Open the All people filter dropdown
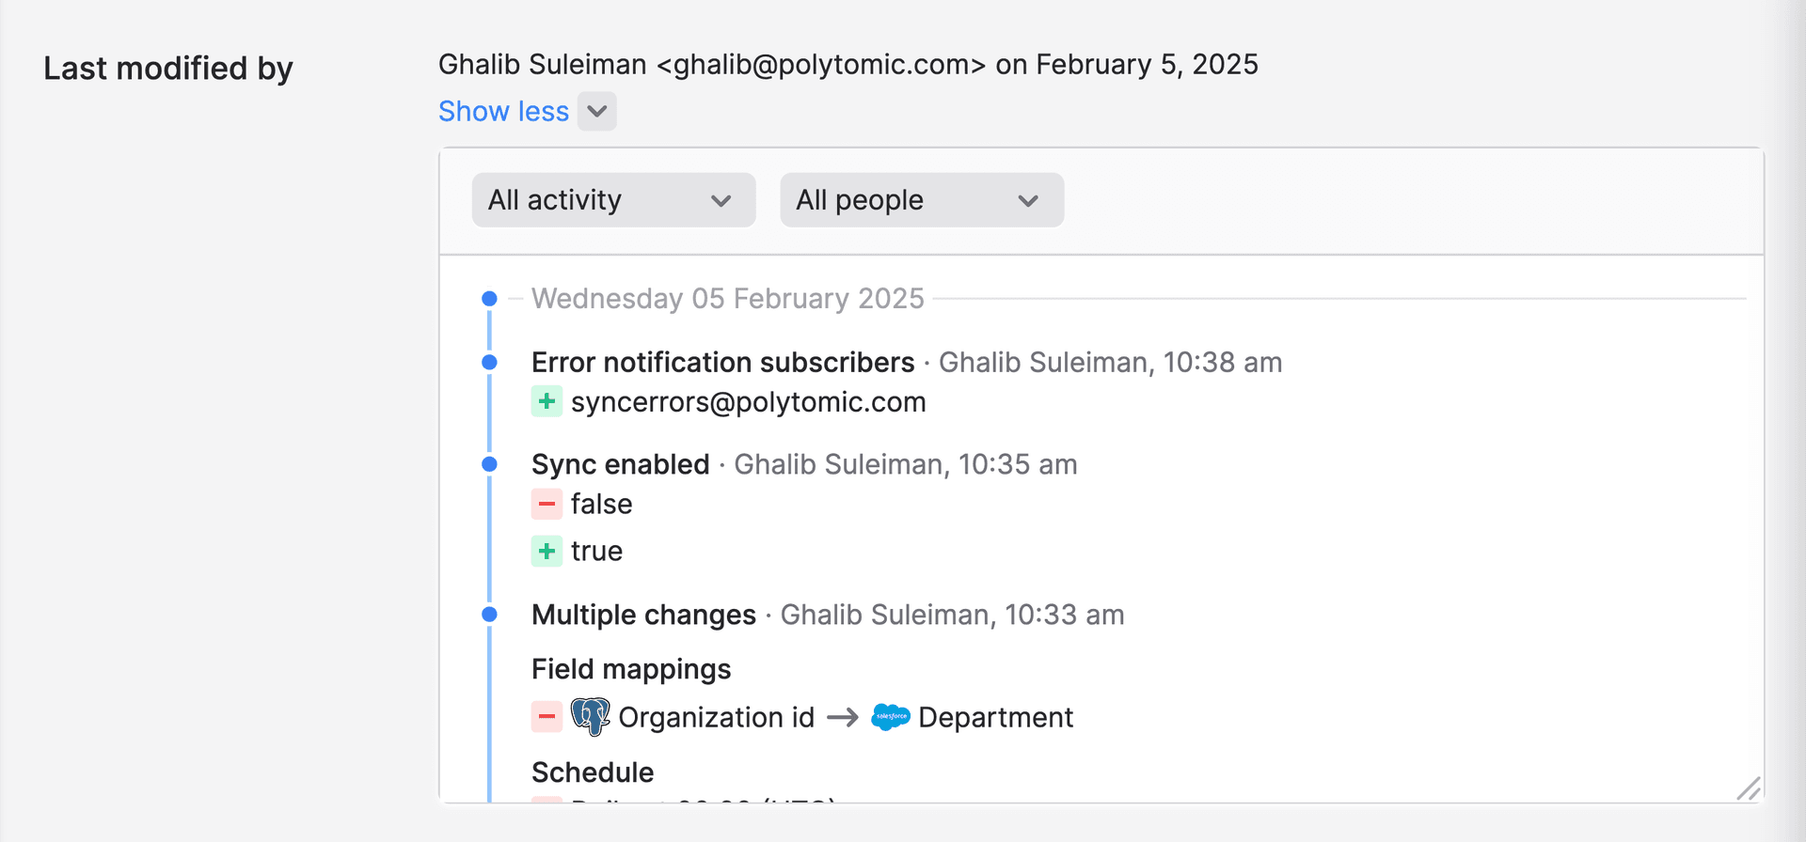 pos(921,200)
